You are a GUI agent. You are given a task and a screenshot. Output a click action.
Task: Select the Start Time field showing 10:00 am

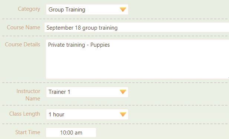tap(71, 133)
